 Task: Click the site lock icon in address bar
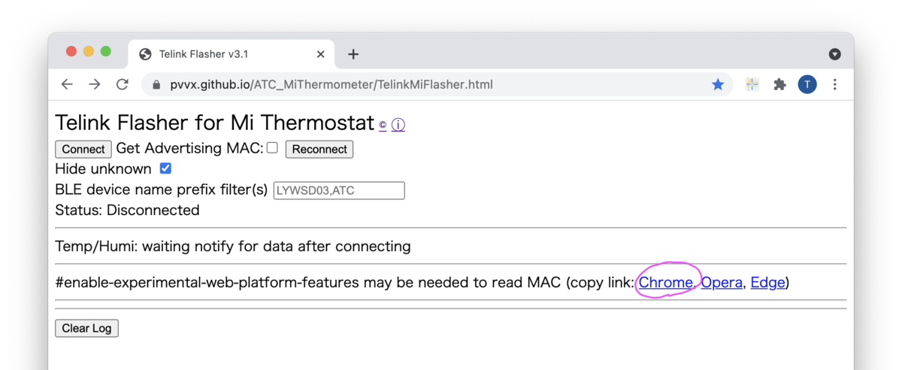pyautogui.click(x=156, y=84)
